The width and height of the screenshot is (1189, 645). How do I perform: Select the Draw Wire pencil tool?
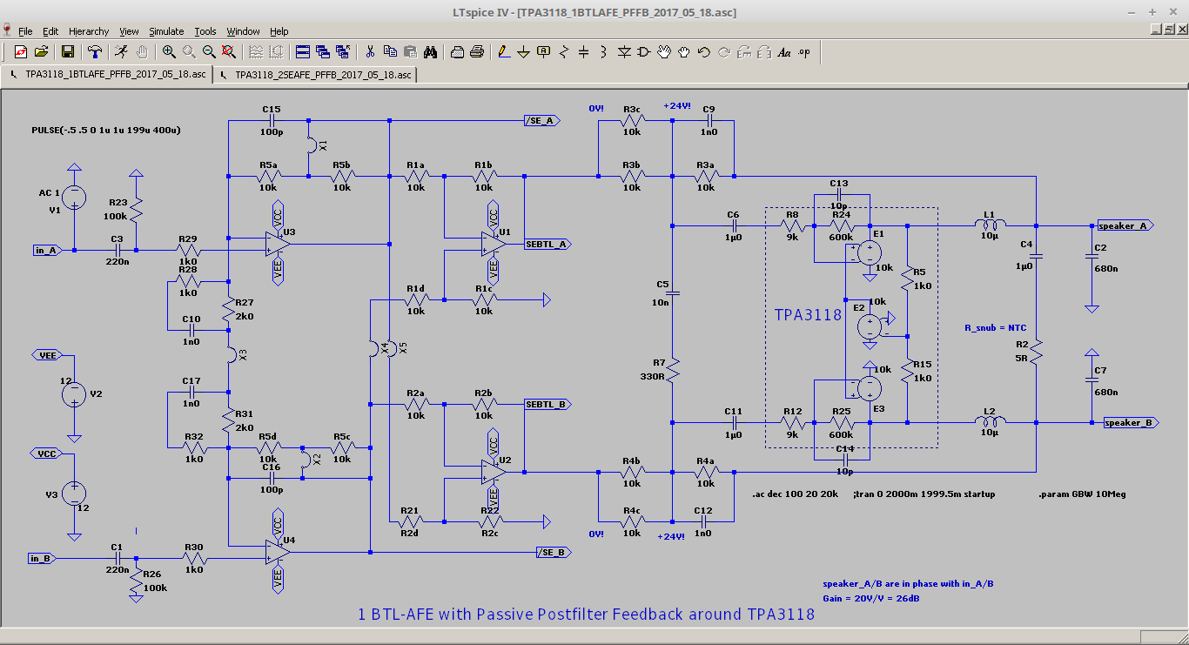(x=503, y=52)
